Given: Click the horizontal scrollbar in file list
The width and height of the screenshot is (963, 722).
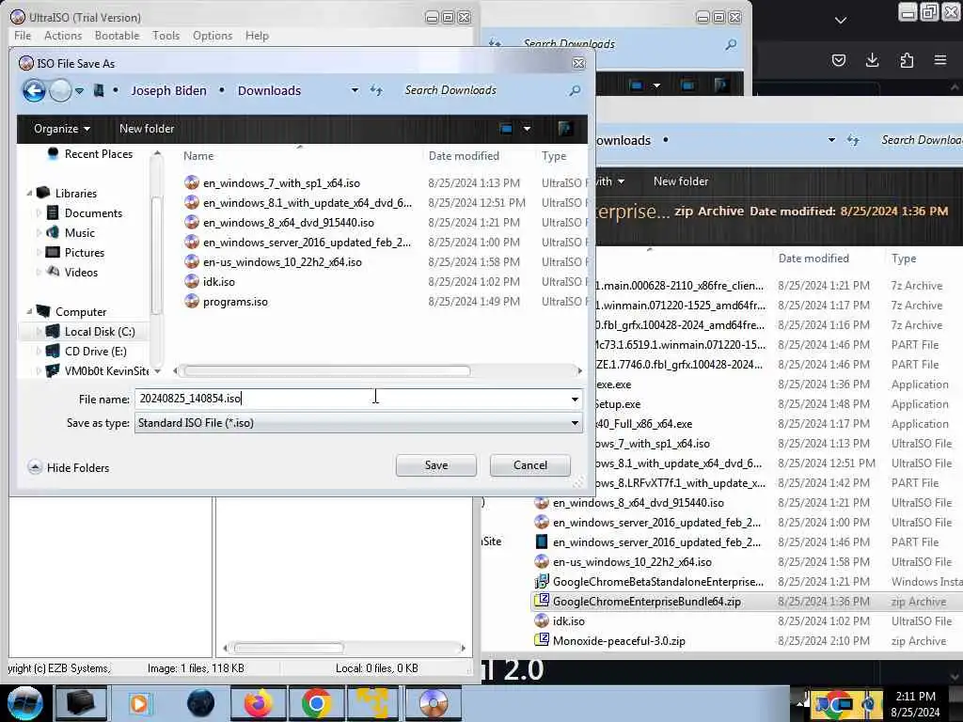Looking at the screenshot, I should pos(326,370).
